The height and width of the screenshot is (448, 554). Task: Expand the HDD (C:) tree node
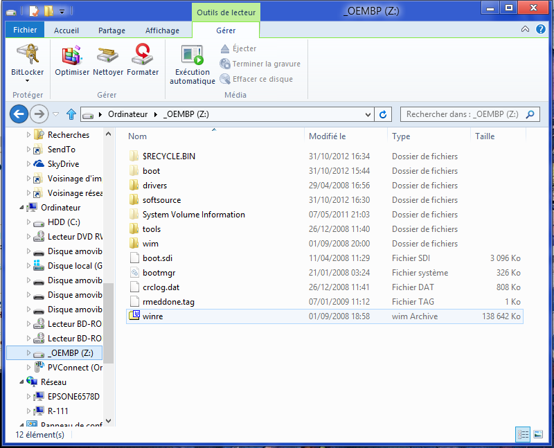pos(28,222)
